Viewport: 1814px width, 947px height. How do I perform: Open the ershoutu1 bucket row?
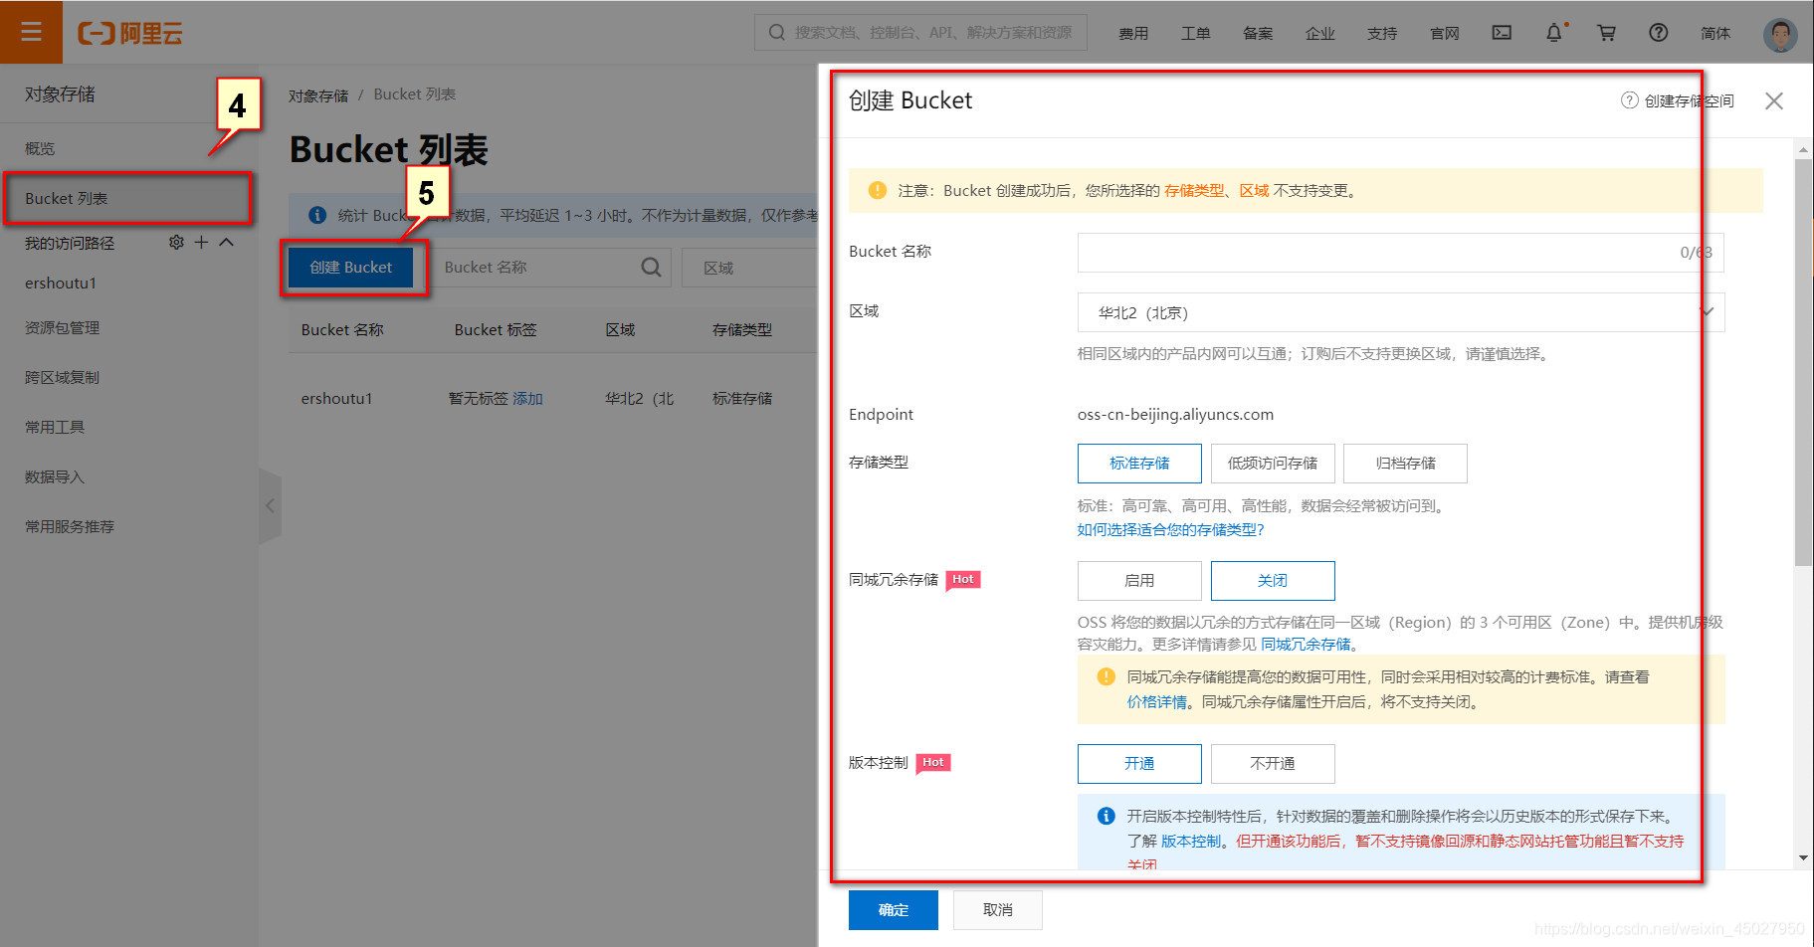coord(337,398)
